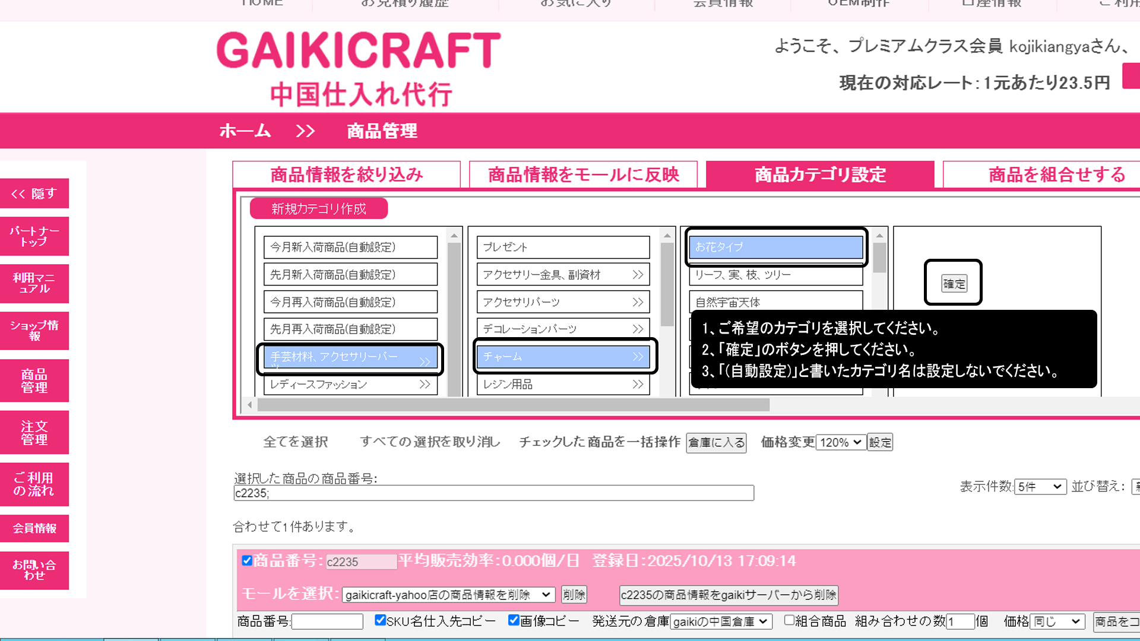
Task: Expand the デコレーションパーツ category arrow
Action: click(638, 329)
